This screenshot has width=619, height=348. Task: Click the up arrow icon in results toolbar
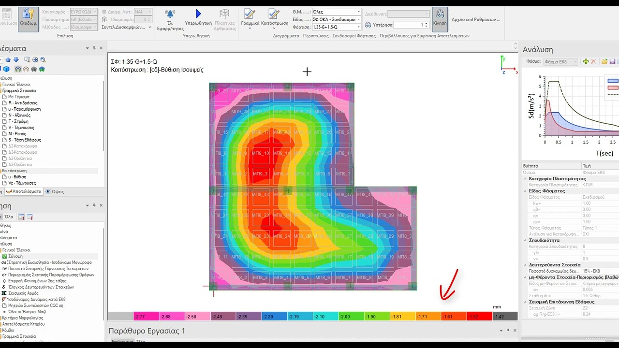[8, 60]
